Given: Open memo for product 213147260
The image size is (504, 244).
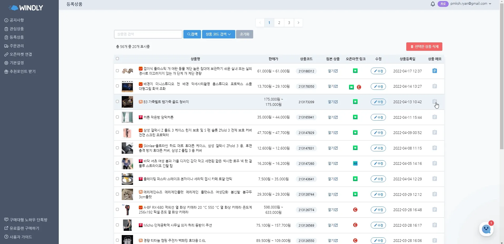Looking at the screenshot, I should point(435,163).
